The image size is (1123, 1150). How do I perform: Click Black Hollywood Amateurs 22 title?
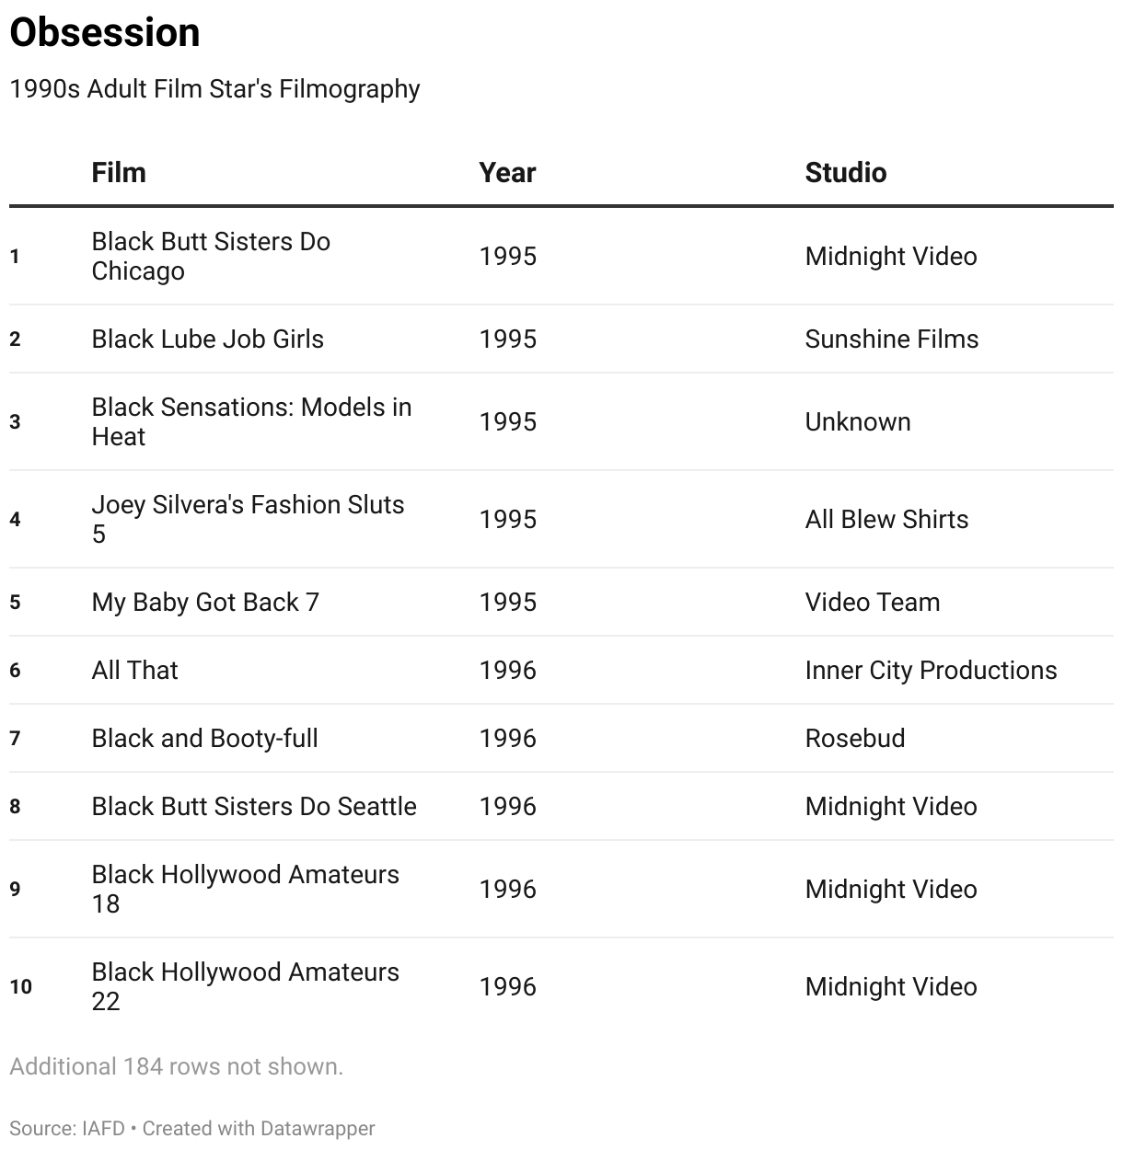(x=246, y=986)
